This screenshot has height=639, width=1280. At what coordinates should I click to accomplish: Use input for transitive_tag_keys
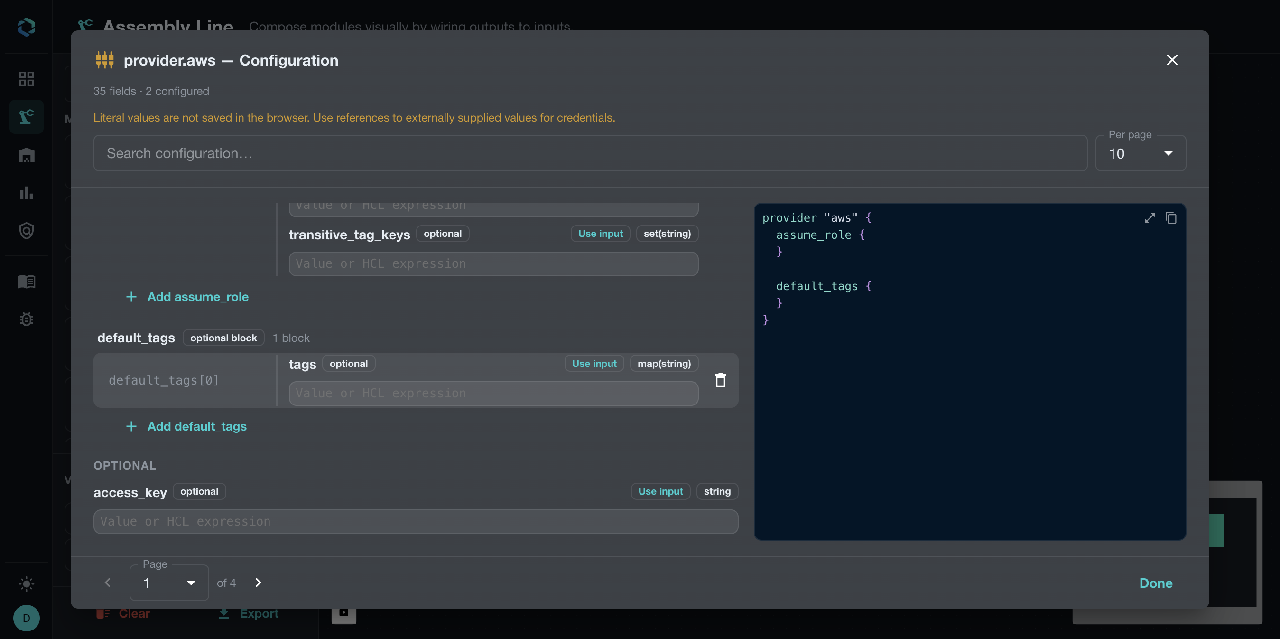(600, 234)
